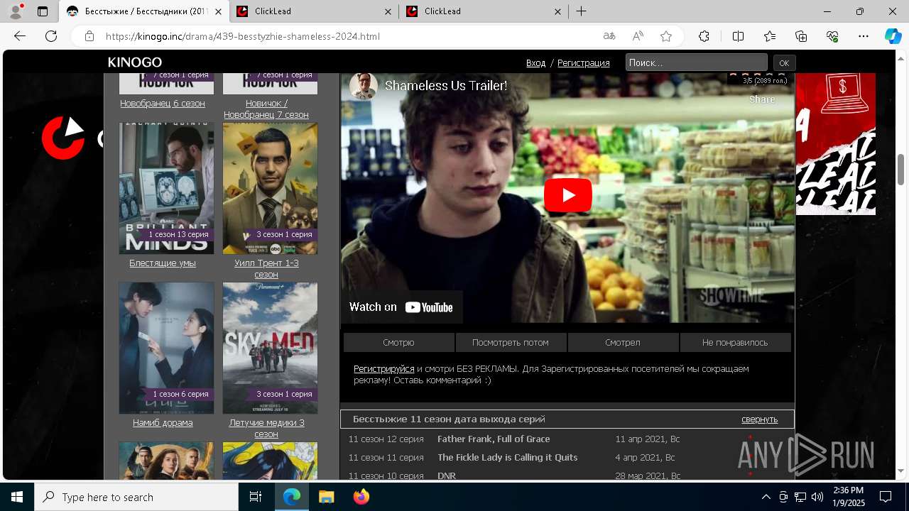Open the tab actions menu icon
The height and width of the screenshot is (511, 909).
(43, 11)
